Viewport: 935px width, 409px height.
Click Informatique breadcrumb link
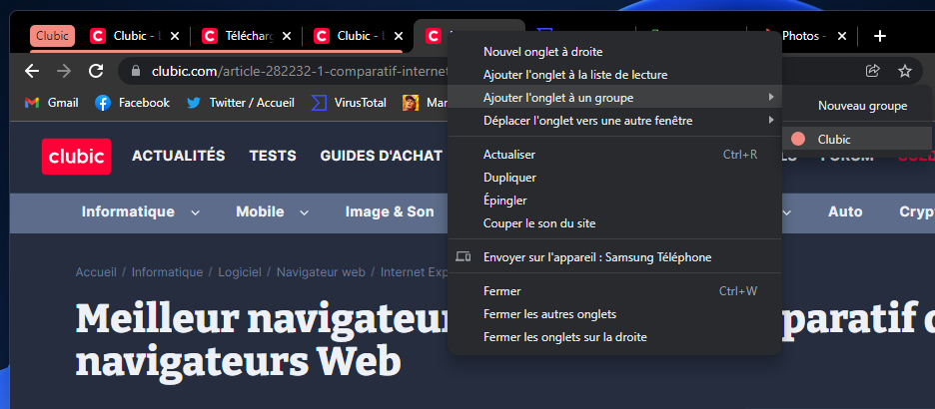tap(167, 272)
